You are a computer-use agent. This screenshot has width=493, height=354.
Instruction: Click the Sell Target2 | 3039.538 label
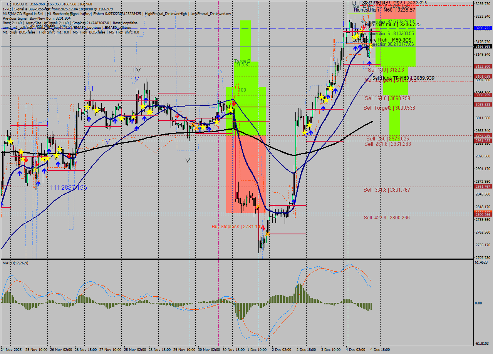[x=389, y=108]
